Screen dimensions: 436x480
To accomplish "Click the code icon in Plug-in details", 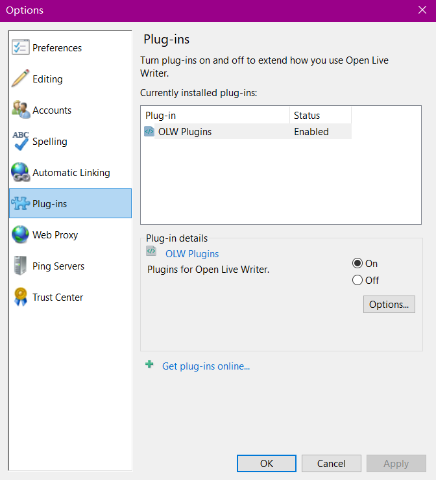I will coord(151,251).
